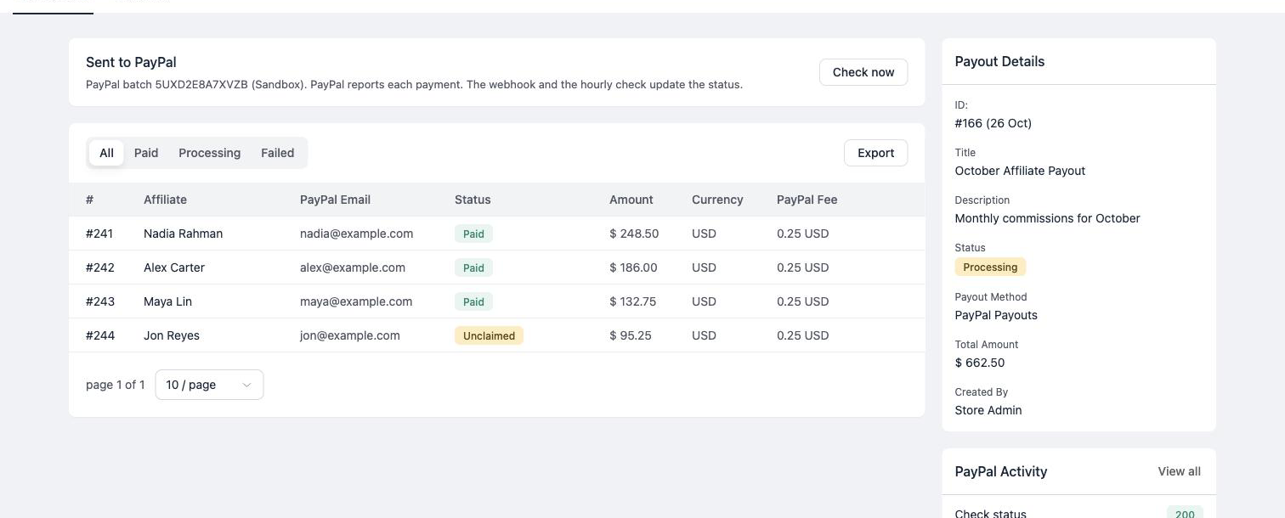Click amount $ 95.25
The height and width of the screenshot is (518, 1285).
[631, 335]
